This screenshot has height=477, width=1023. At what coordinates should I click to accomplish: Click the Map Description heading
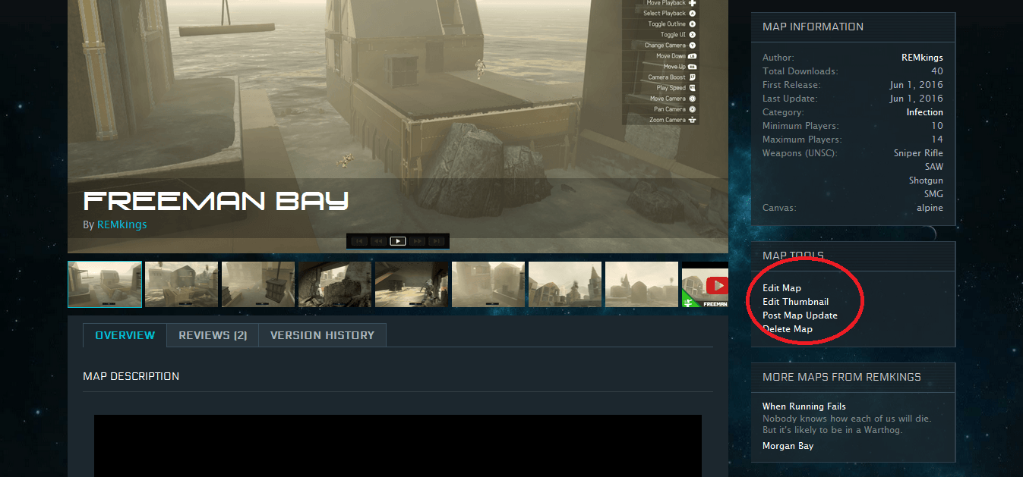(131, 376)
